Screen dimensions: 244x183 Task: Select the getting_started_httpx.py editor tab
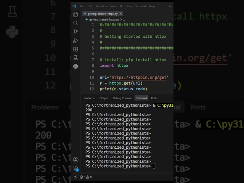[103, 14]
